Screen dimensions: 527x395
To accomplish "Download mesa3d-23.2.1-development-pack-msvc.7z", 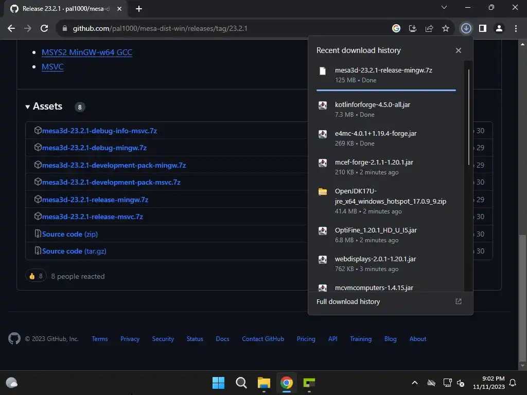I will pyautogui.click(x=111, y=183).
